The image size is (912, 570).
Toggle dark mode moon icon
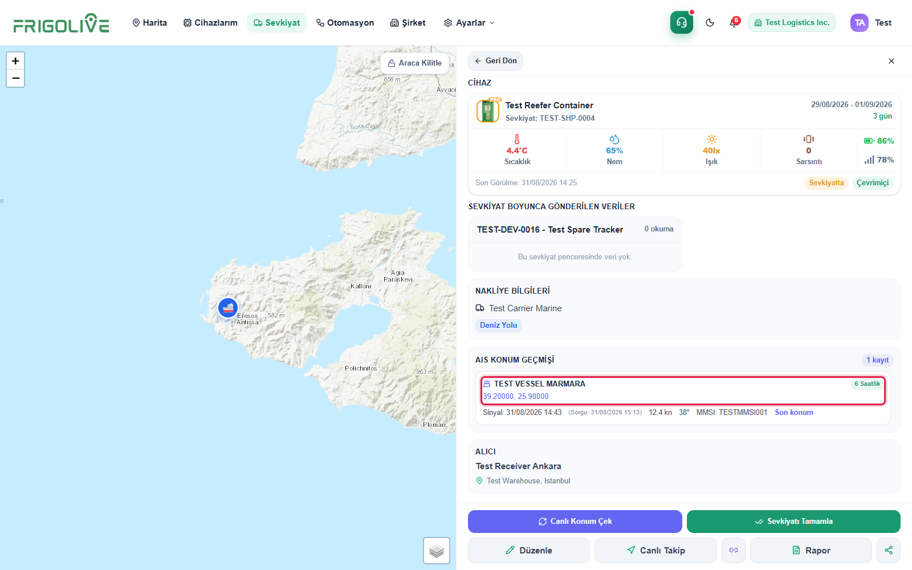click(710, 23)
